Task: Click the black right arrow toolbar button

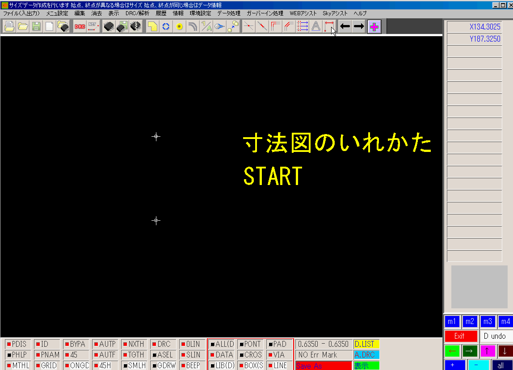Action: coord(358,26)
